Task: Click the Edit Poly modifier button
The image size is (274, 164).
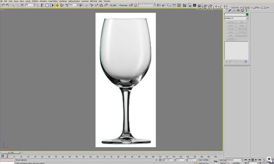Action: [231, 22]
